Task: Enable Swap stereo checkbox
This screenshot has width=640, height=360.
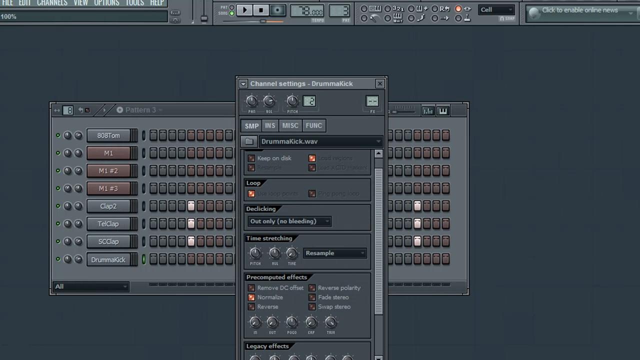Action: coord(312,307)
